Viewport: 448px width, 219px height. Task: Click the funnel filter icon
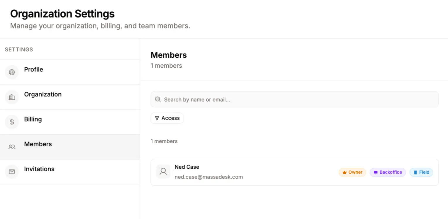point(157,118)
